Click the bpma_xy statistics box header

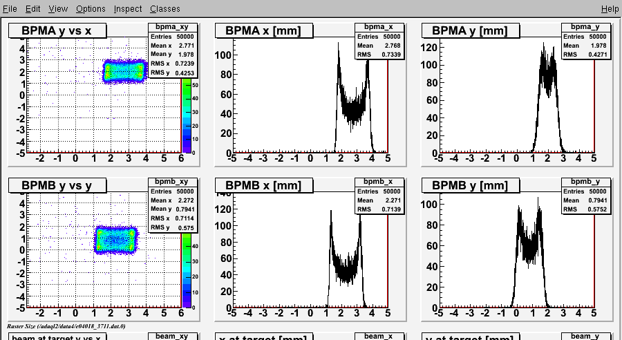pyautogui.click(x=172, y=27)
